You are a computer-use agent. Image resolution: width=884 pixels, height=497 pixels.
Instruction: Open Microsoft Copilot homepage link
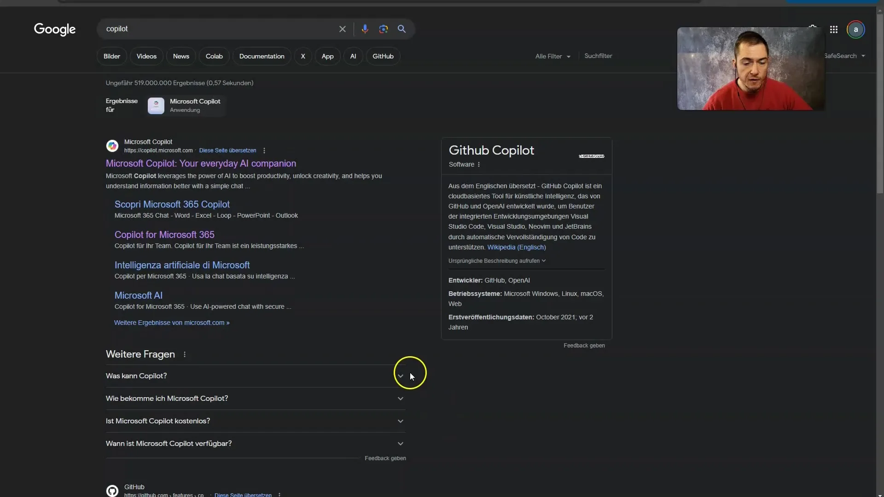click(x=201, y=162)
